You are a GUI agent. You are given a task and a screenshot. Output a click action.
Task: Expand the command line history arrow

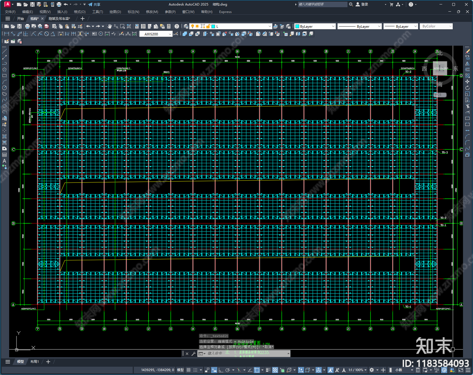[288, 353]
